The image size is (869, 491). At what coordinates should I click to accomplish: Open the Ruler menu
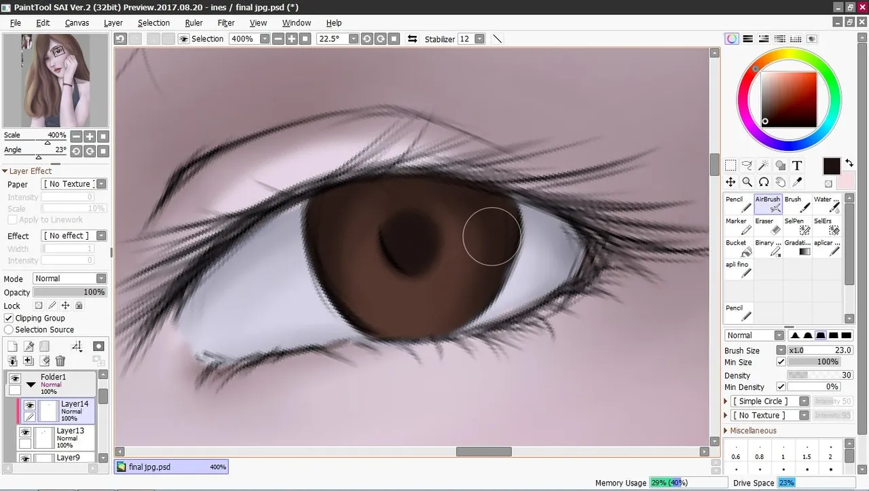tap(193, 22)
